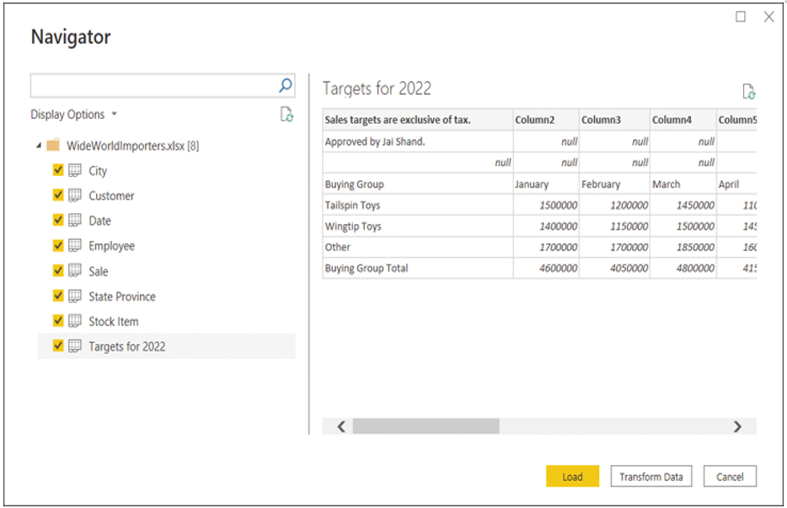The height and width of the screenshot is (508, 787).
Task: Click the Cancel button
Action: (730, 476)
